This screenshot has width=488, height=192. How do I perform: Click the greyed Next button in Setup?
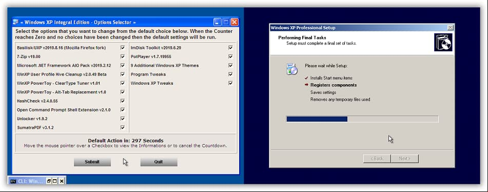click(x=404, y=159)
